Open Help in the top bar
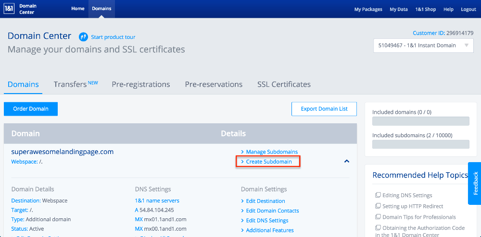 point(448,9)
